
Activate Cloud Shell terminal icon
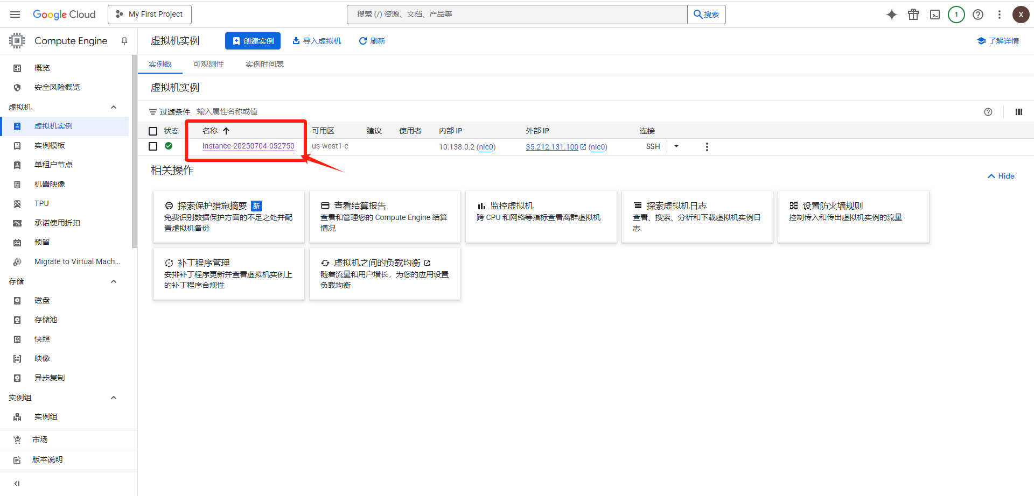click(x=935, y=15)
